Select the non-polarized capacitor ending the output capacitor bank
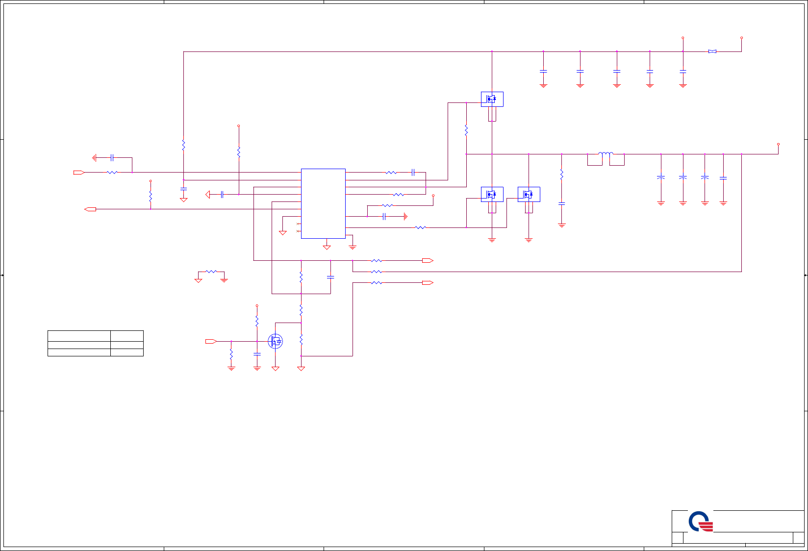Screen dimensions: 808x551 723,178
